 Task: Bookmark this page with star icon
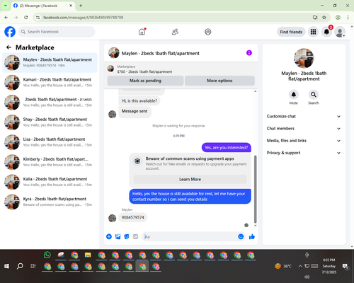(x=324, y=17)
